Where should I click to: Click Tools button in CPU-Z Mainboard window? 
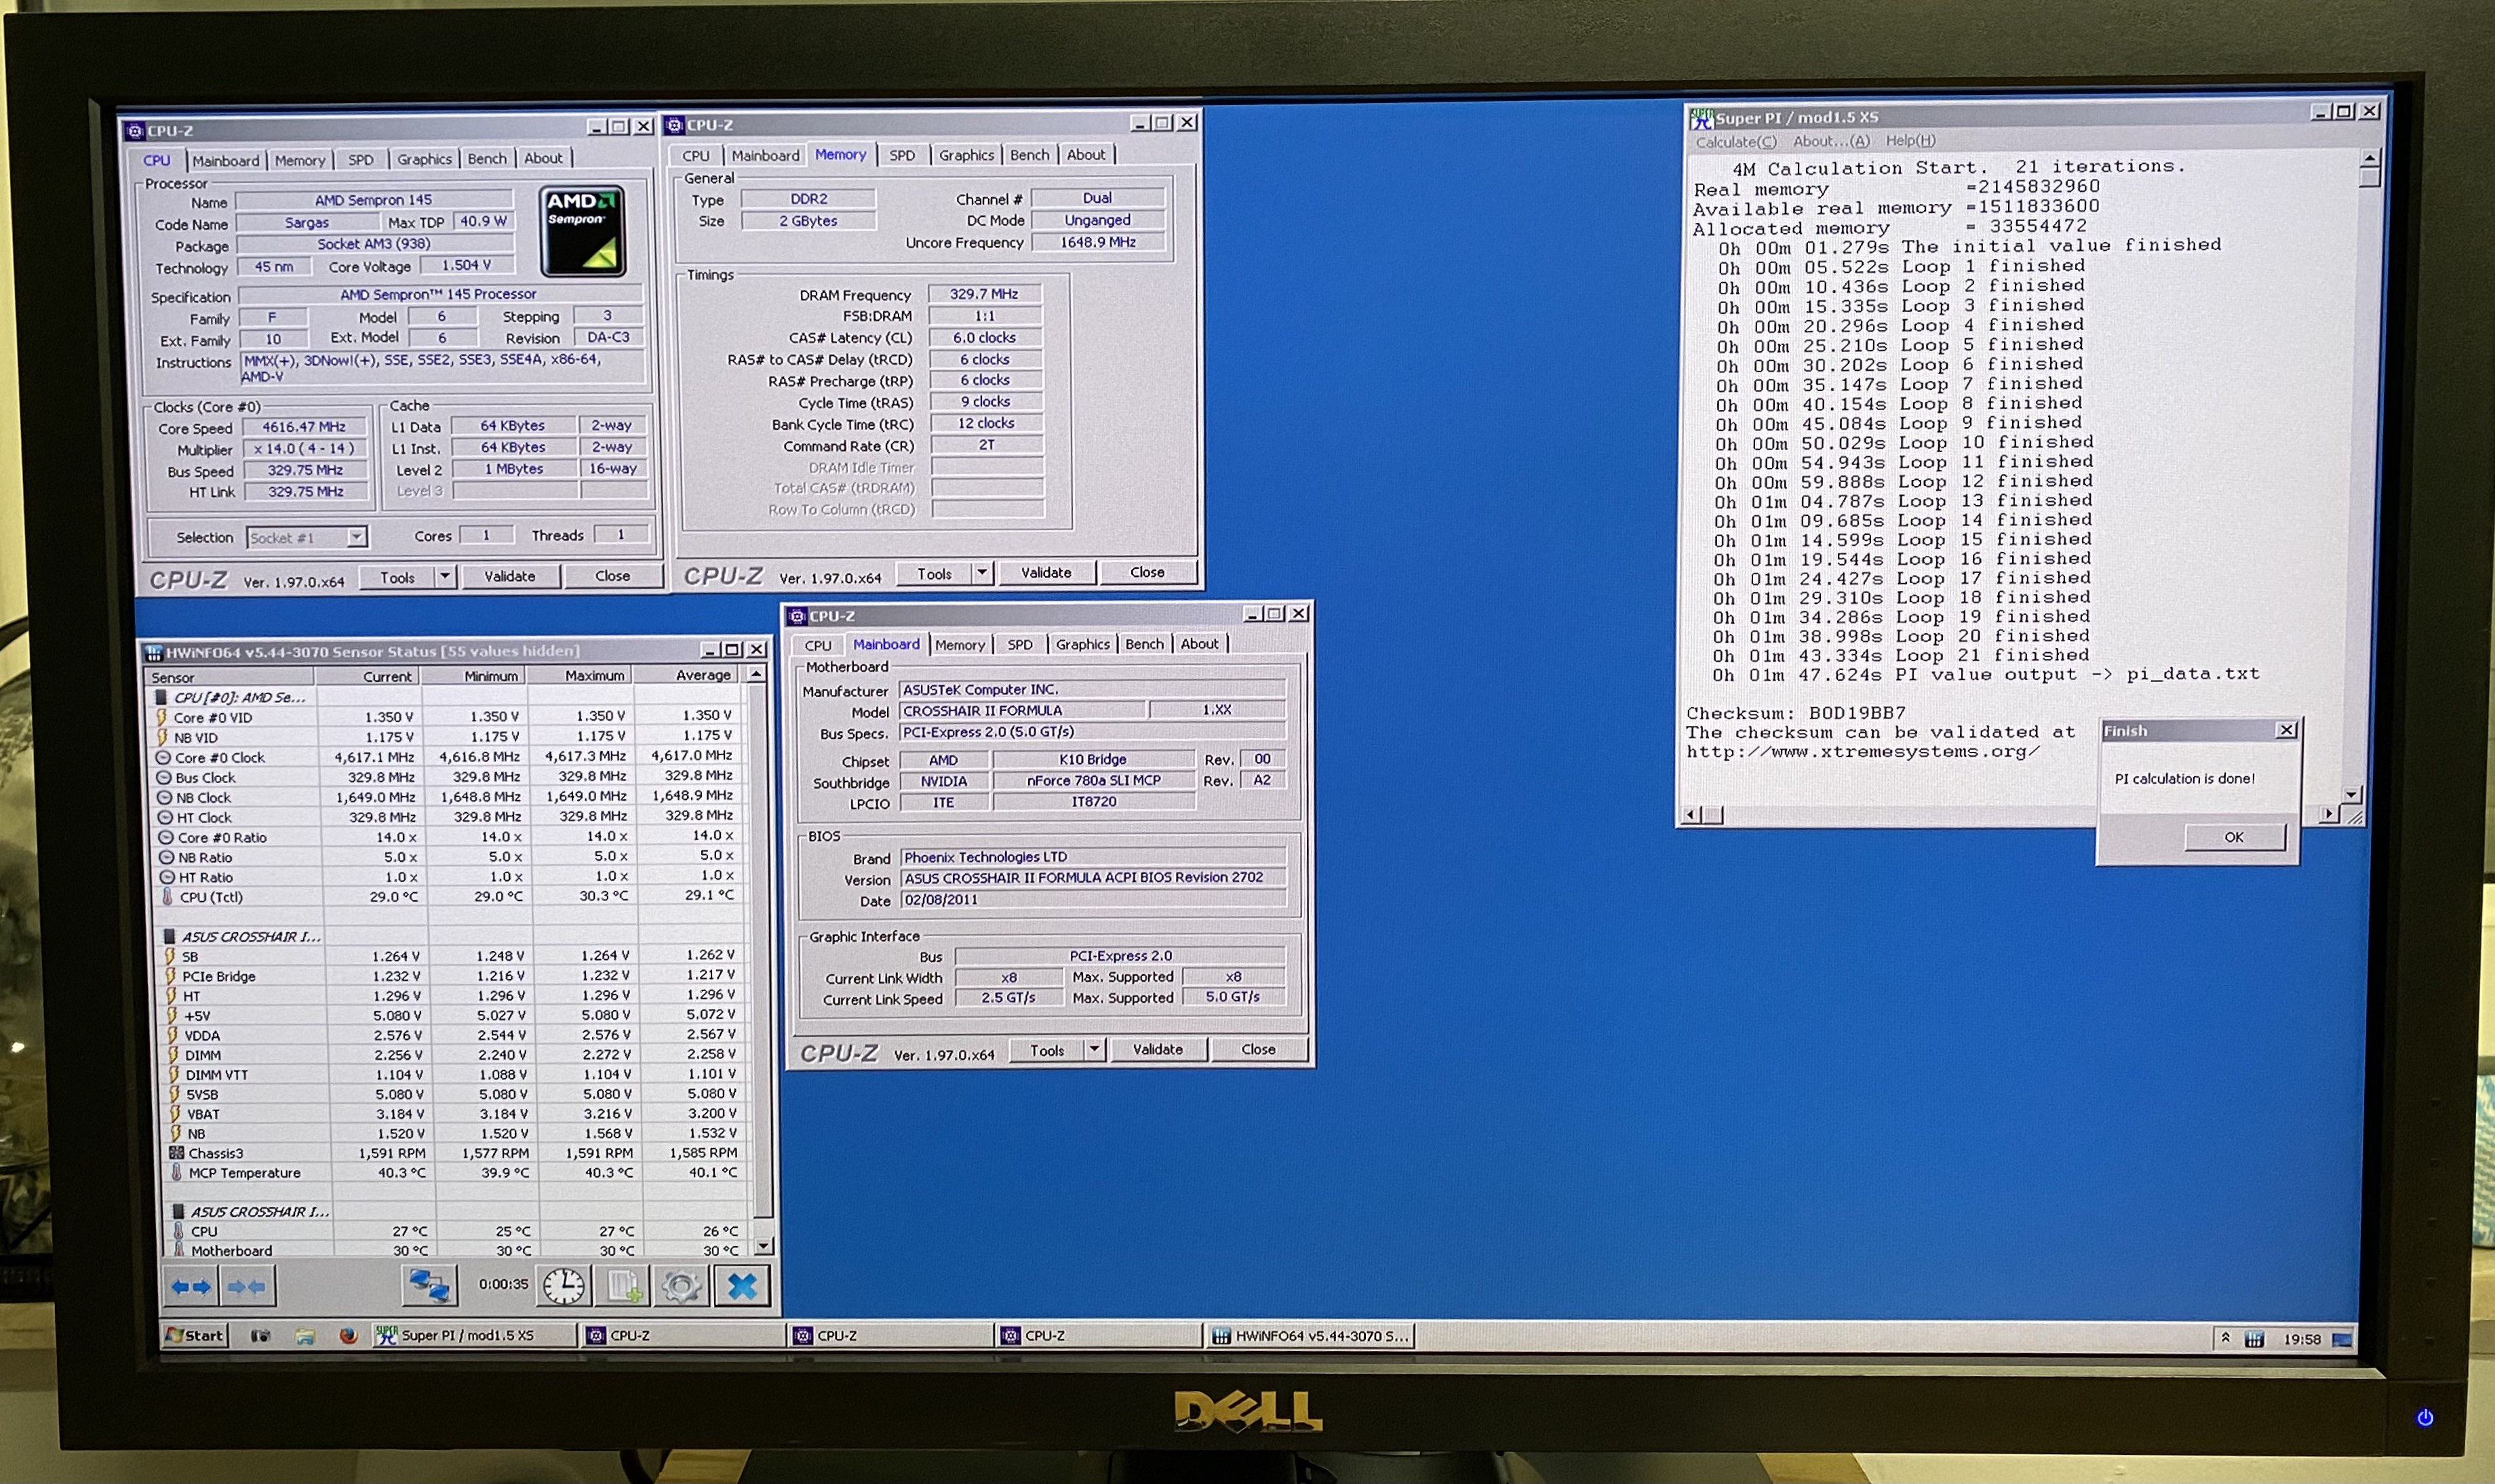tap(1046, 1050)
